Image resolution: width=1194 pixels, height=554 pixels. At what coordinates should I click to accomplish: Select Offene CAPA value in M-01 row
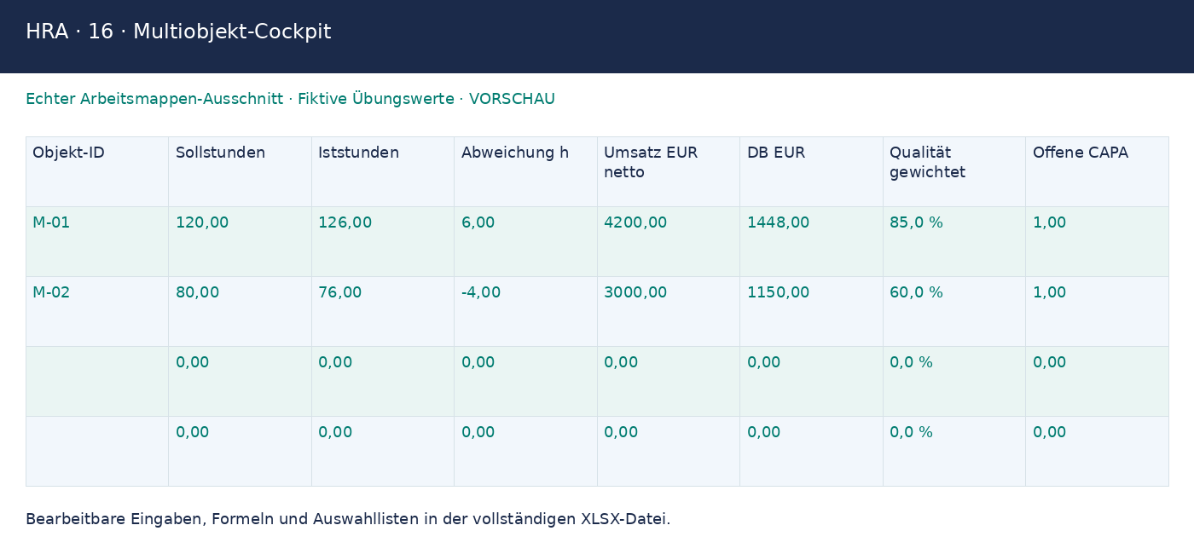point(1097,241)
